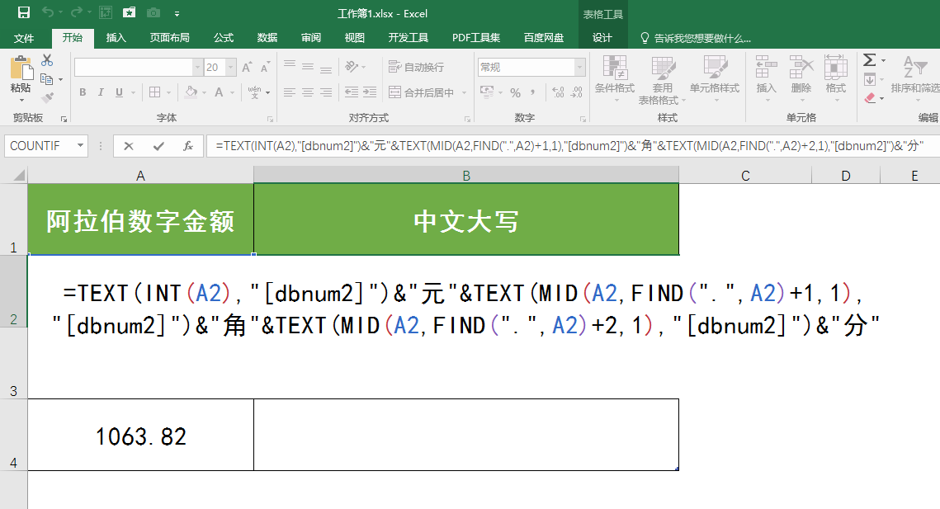Toggle Italic formatting

[x=101, y=92]
